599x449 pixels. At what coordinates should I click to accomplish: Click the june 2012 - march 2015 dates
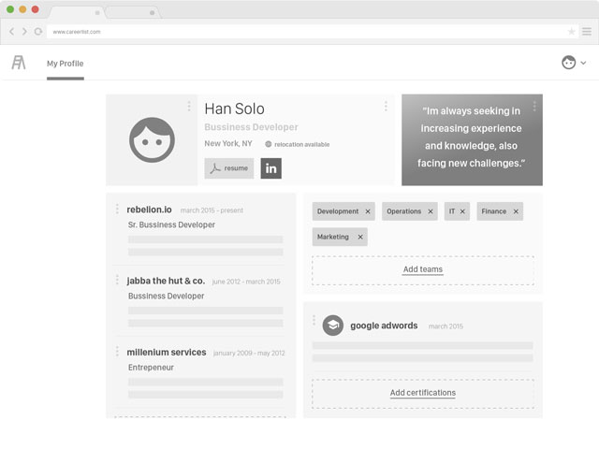[x=246, y=282]
